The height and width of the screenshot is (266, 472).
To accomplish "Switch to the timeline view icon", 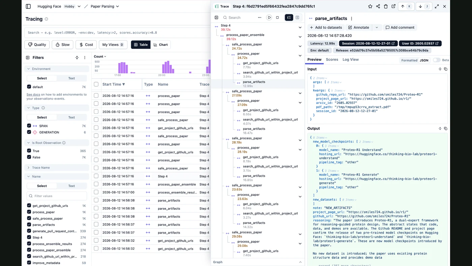I will click(297, 18).
